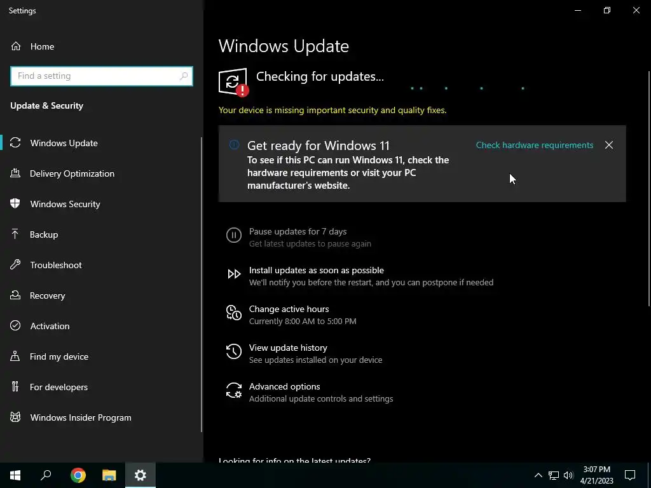Click the For developers tools icon
This screenshot has width=651, height=488.
click(x=15, y=387)
